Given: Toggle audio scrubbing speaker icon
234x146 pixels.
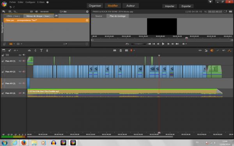Looking at the screenshot, I should (x=223, y=51).
